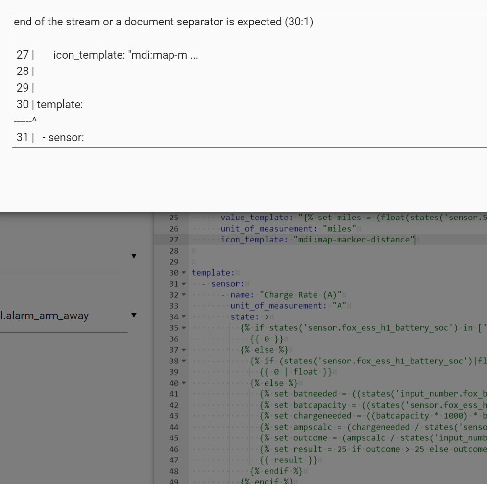Collapse the if-states block at line 35
487x484 pixels.
(x=184, y=328)
